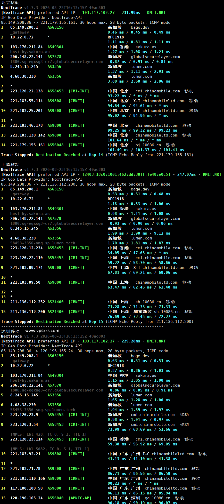Select latency 59.38 ms
Screen dimensions: 224x504
point(117,444)
